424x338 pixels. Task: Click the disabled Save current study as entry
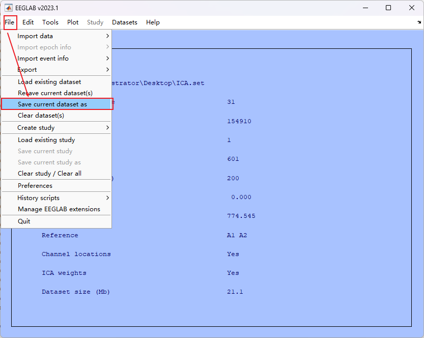[x=56, y=162]
